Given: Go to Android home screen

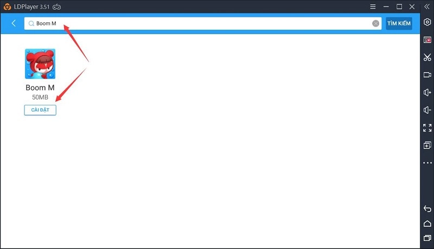Looking at the screenshot, I should point(427,224).
